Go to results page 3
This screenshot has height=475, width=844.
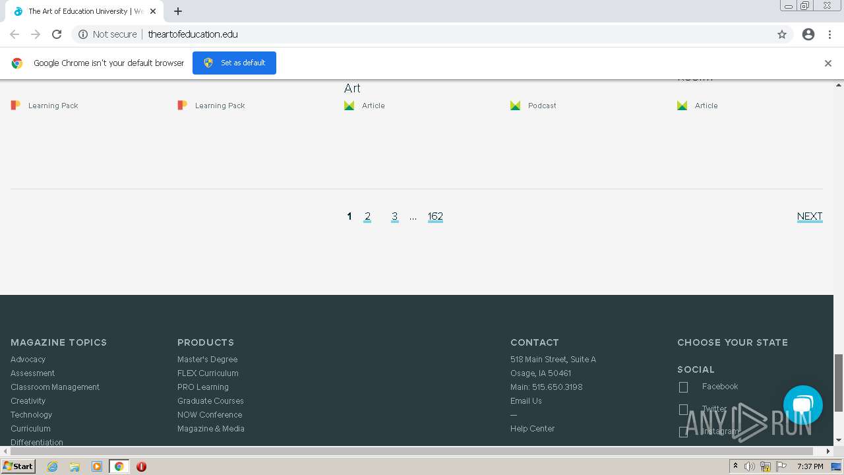[x=394, y=216]
